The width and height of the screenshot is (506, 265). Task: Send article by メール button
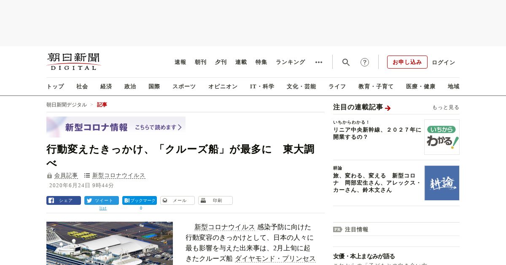[x=178, y=200]
